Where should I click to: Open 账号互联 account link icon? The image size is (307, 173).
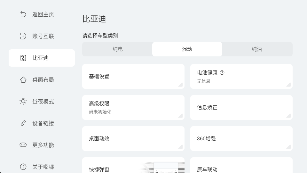pyautogui.click(x=23, y=36)
